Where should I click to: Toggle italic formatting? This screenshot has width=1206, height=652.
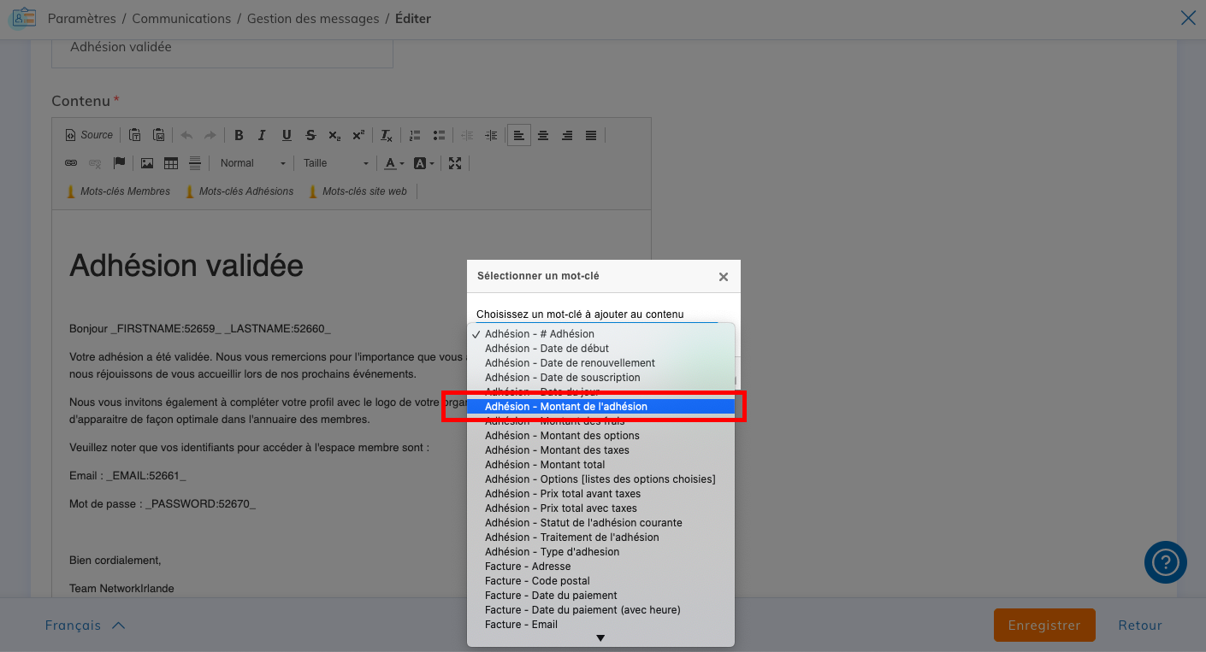point(263,135)
